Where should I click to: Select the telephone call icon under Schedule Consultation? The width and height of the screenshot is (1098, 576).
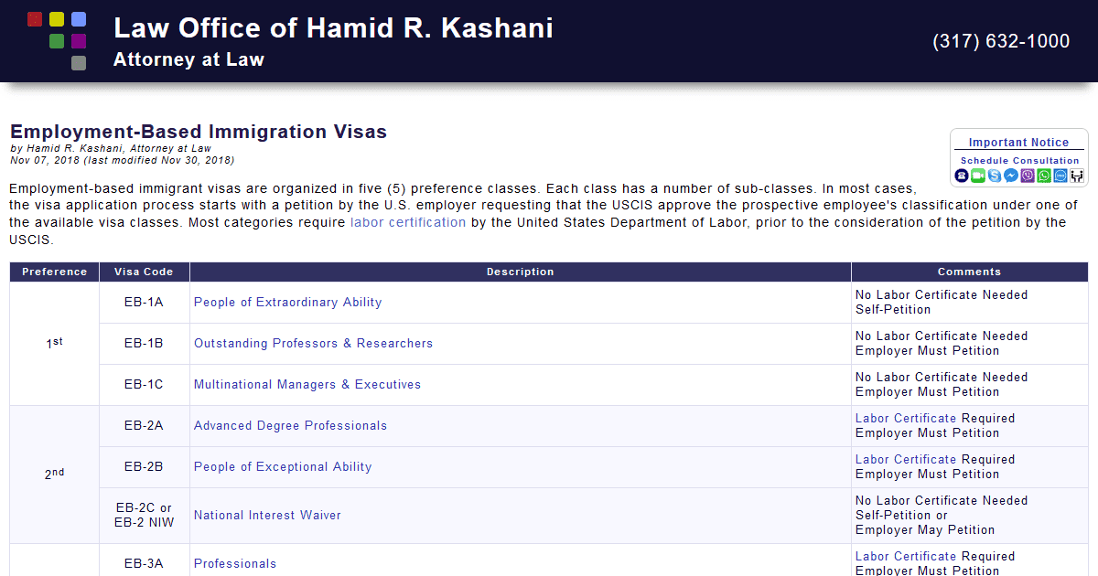(961, 175)
